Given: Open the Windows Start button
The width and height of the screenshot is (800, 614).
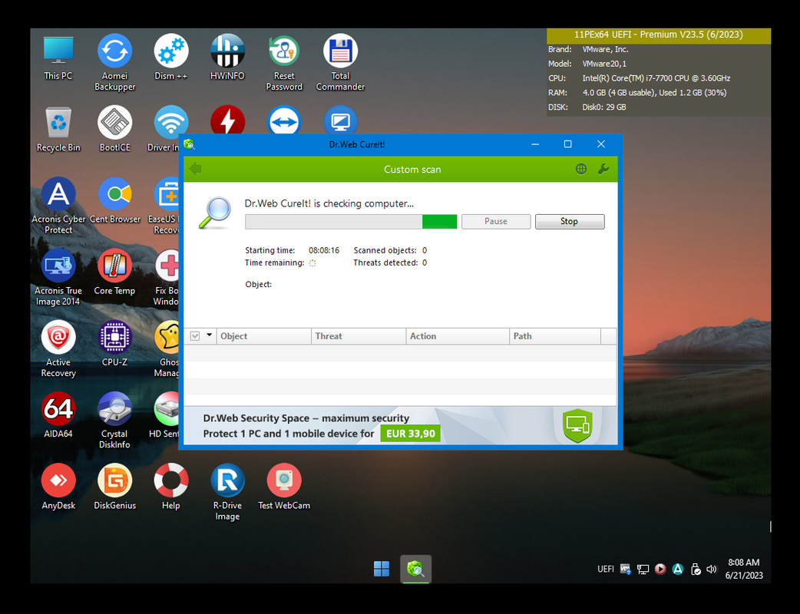Looking at the screenshot, I should 381,569.
